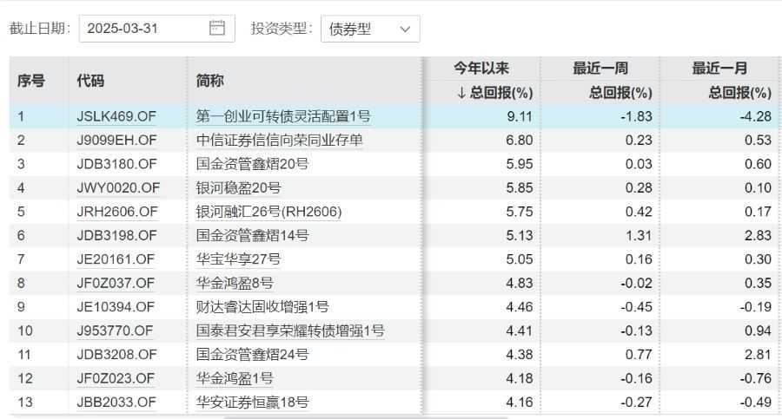Open 银河稳盈20号 fund name

pyautogui.click(x=238, y=188)
